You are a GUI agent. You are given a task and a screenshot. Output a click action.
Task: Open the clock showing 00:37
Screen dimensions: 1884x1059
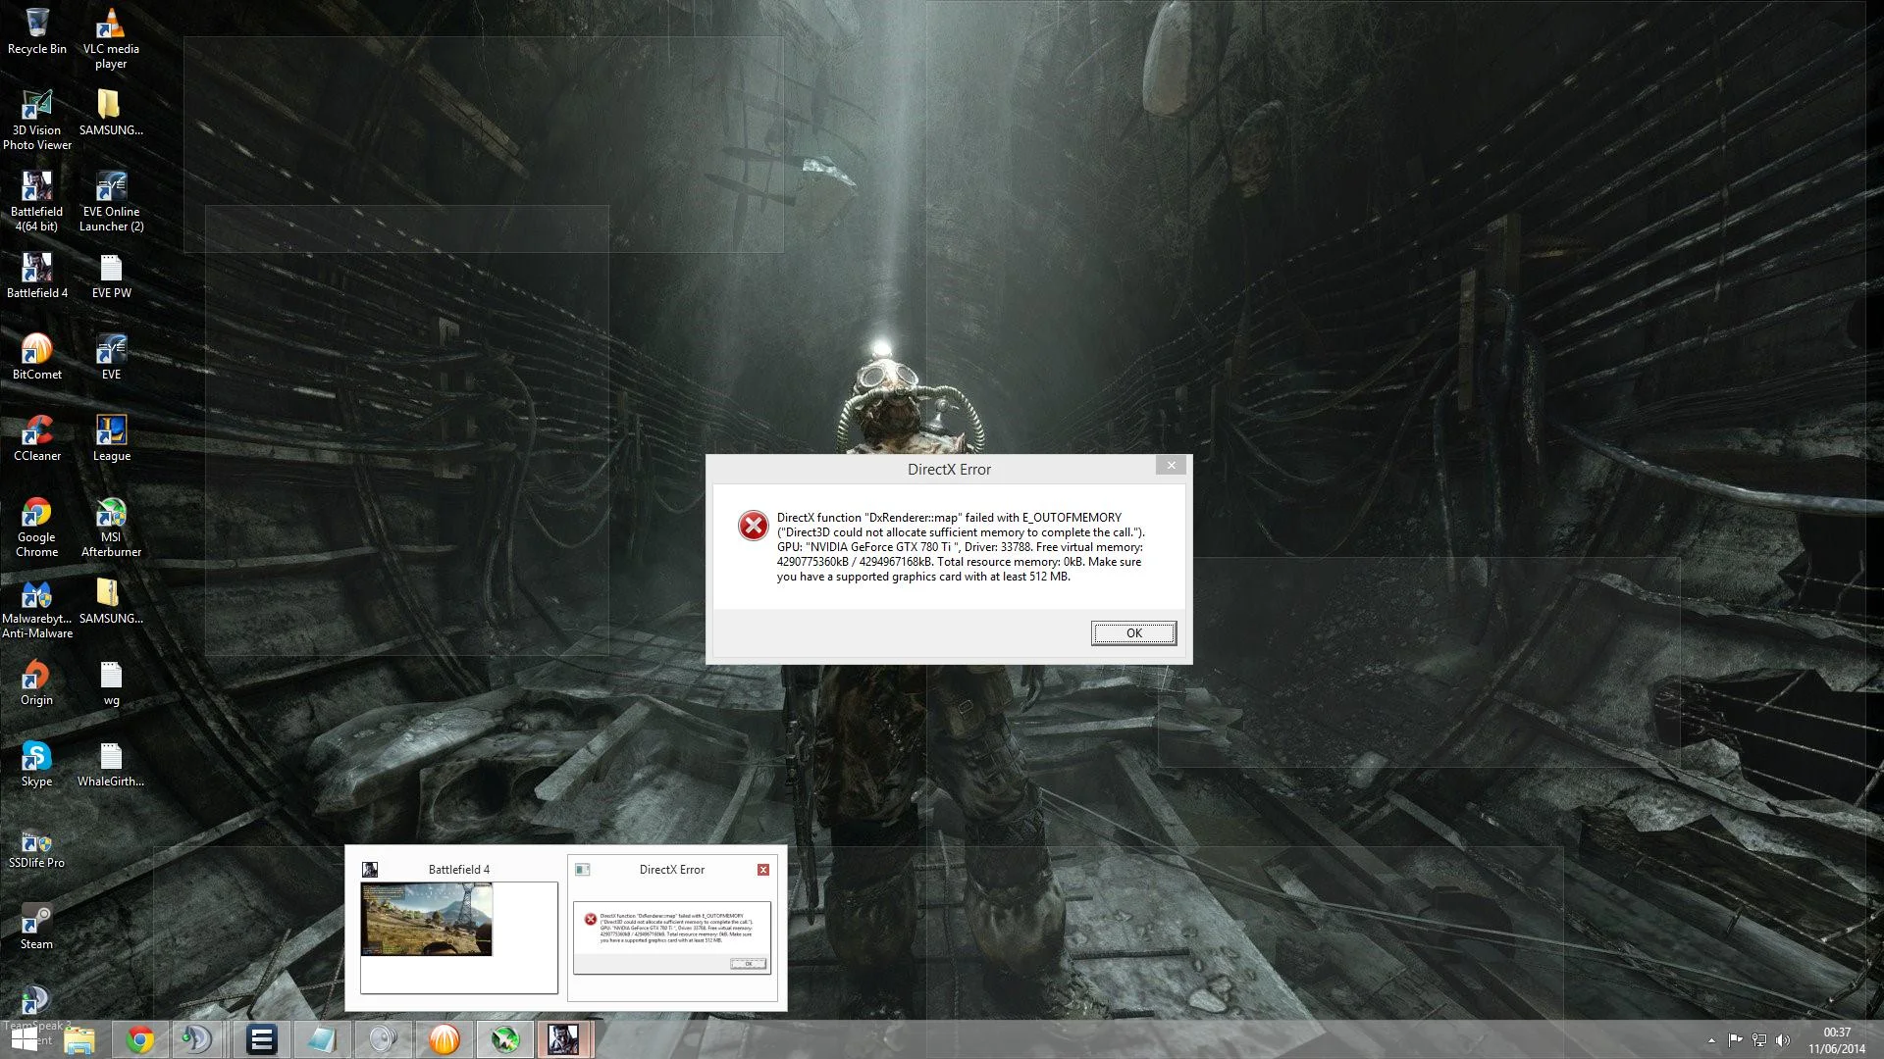click(1837, 1040)
